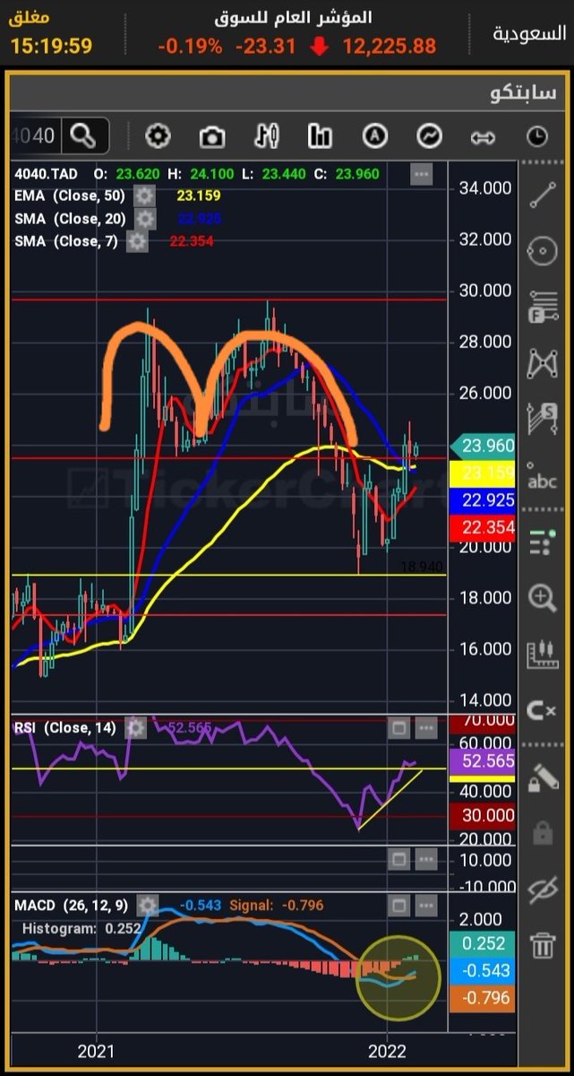Open the candlestick chart type selector

click(266, 136)
